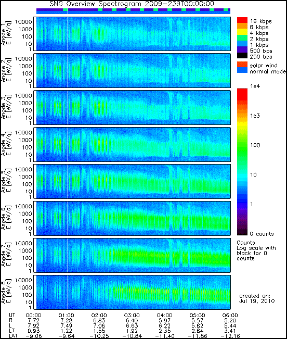Screen dimensions: 287x339
Task: Click the 03:00 UT axis label
Action: [132, 316]
